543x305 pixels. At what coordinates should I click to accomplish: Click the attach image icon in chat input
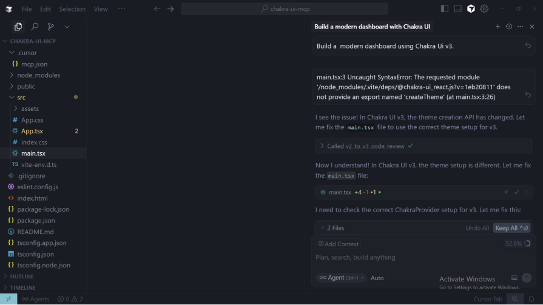tap(514, 278)
